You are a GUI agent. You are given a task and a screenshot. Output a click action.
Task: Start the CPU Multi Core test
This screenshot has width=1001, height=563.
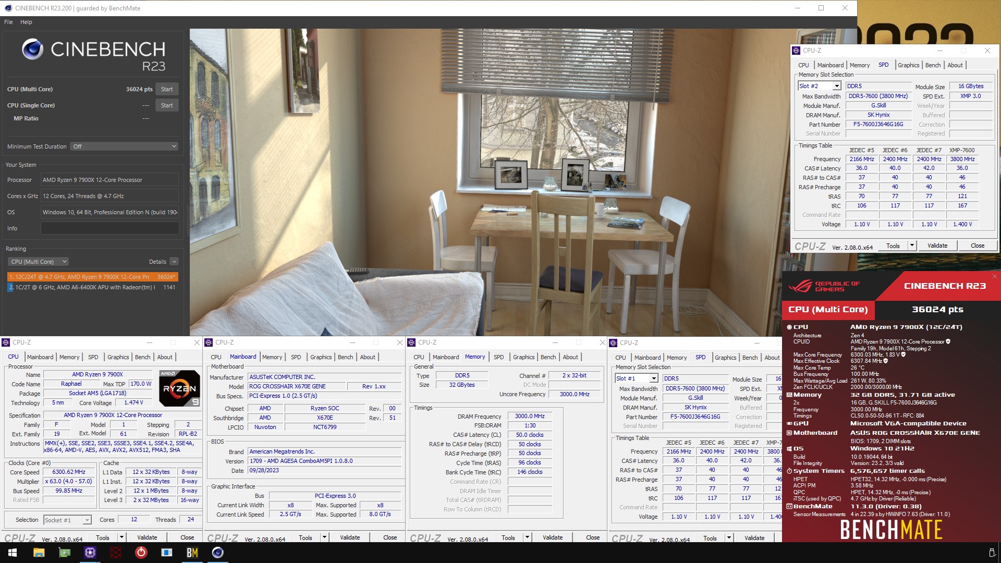pos(167,89)
